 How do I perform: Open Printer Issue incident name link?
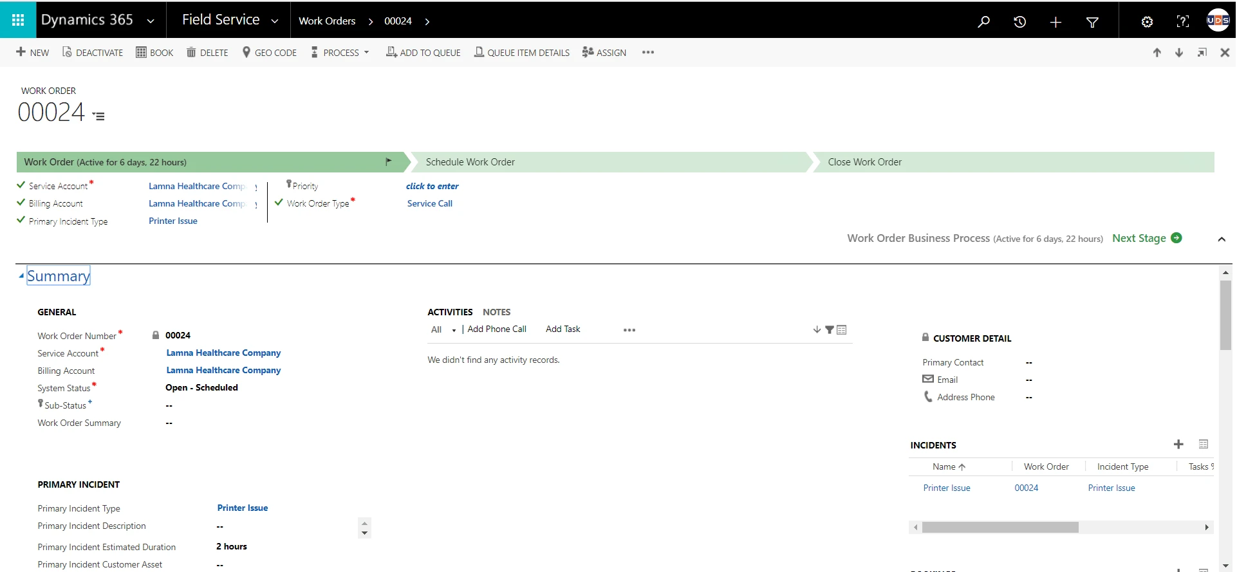tap(947, 488)
